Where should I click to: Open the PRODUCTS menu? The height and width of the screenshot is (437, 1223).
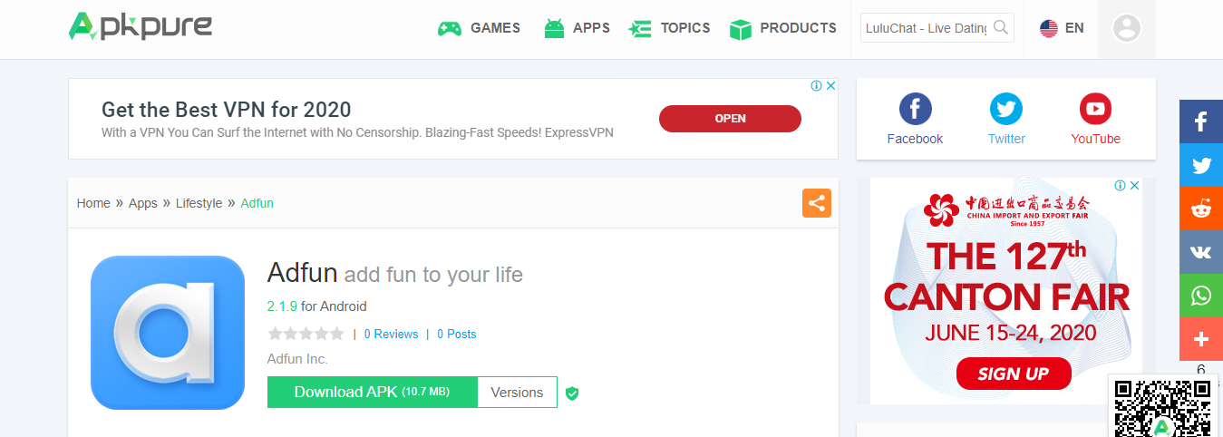tap(798, 28)
